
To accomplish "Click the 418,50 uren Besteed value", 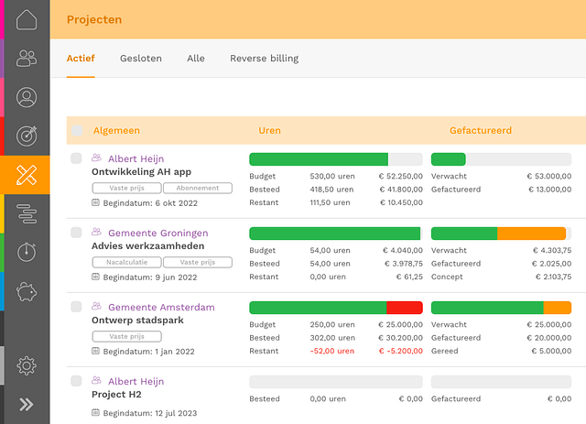I will (331, 190).
